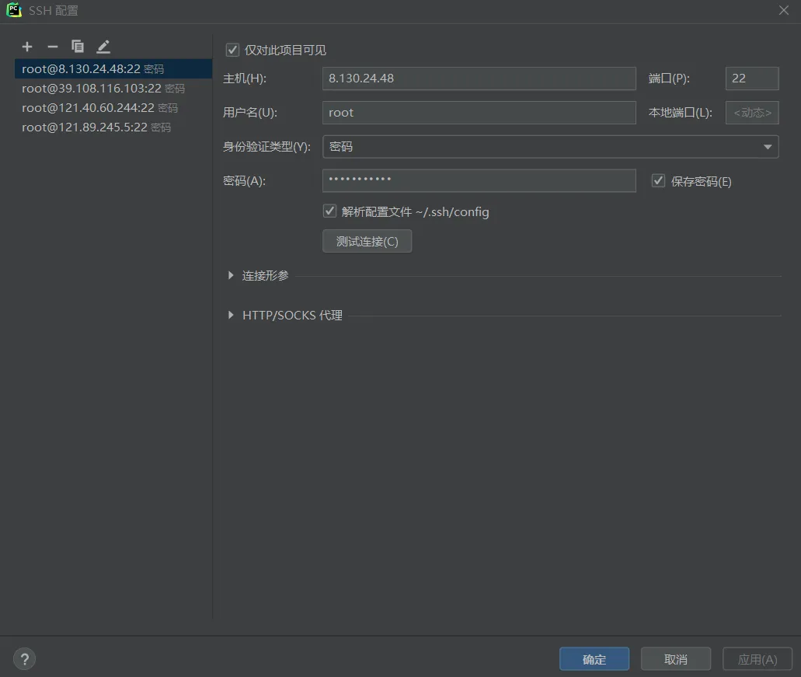Toggle 仅对此项目可见 checkbox
Image resolution: width=801 pixels, height=677 pixels.
click(x=232, y=50)
